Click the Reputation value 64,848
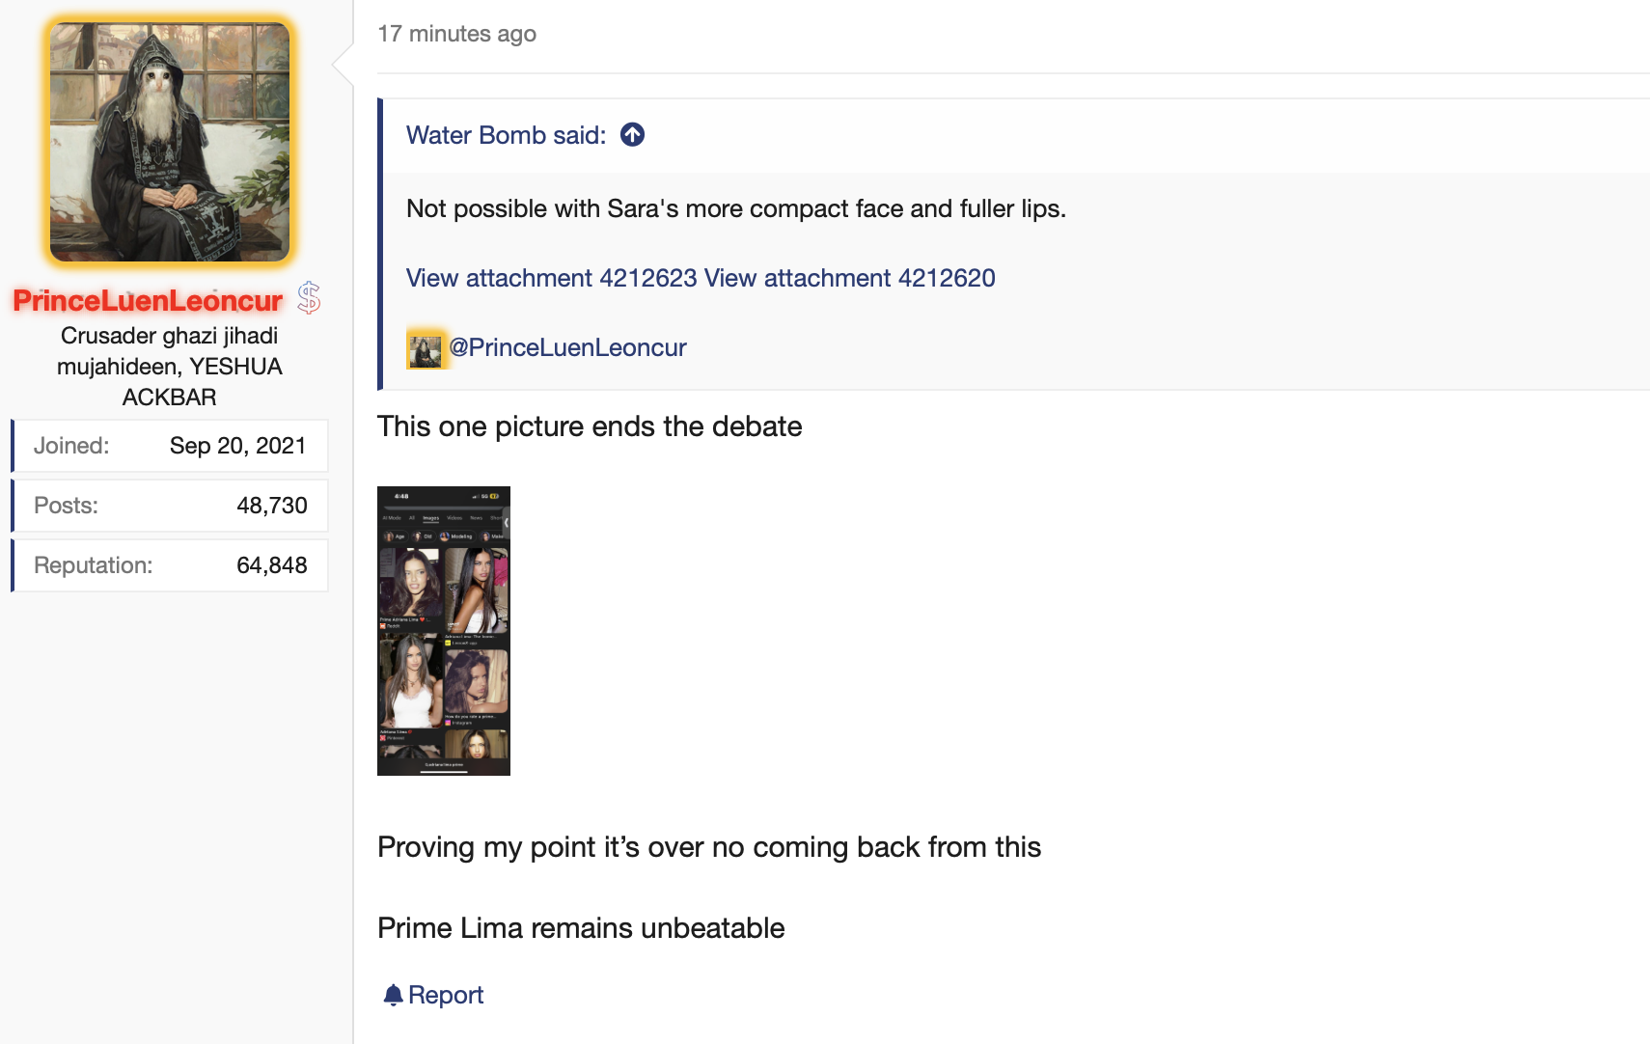Image resolution: width=1650 pixels, height=1044 pixels. (271, 565)
